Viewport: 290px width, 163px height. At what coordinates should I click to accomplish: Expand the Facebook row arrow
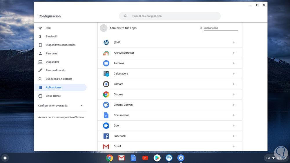click(x=234, y=136)
